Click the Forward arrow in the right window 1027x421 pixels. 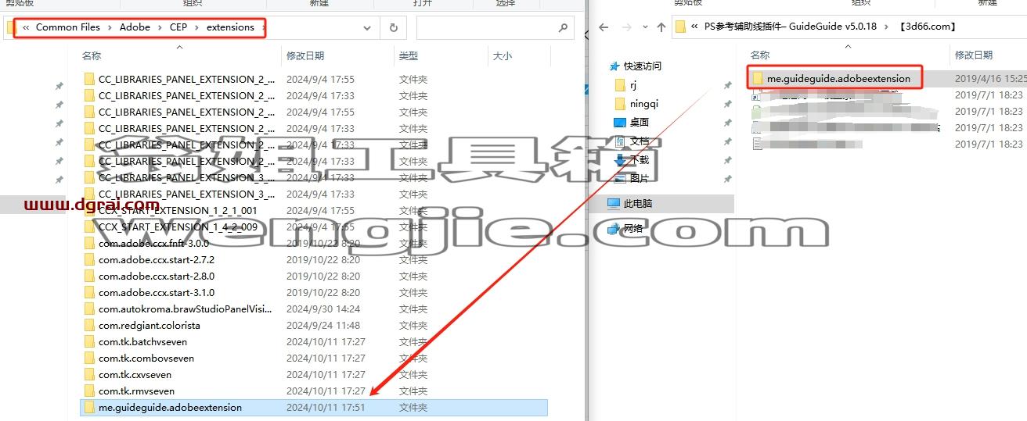click(627, 27)
